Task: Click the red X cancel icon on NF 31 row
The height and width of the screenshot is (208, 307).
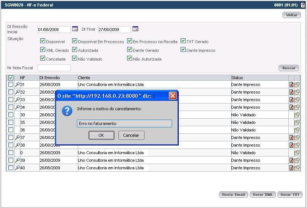Action: [x=291, y=84]
